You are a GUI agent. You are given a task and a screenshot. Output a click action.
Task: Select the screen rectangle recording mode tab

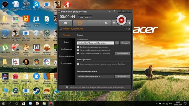80,23
